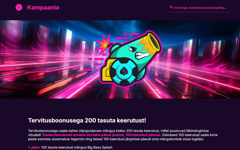Click the angry cannon mascot's face
The image size is (240, 150).
(x=139, y=52)
